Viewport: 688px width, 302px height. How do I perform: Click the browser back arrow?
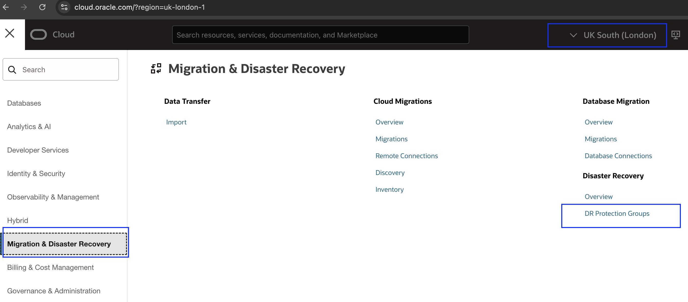click(6, 7)
